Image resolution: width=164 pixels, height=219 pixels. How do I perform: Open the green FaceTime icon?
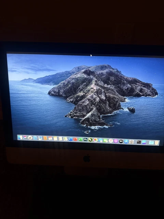[106, 141]
